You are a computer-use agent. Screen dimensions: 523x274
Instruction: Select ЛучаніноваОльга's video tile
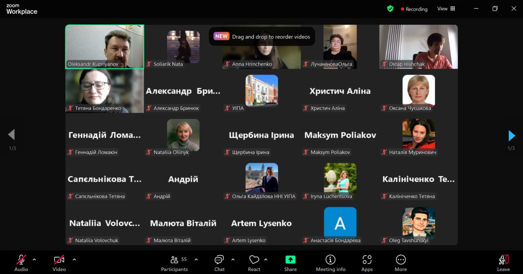(x=340, y=47)
